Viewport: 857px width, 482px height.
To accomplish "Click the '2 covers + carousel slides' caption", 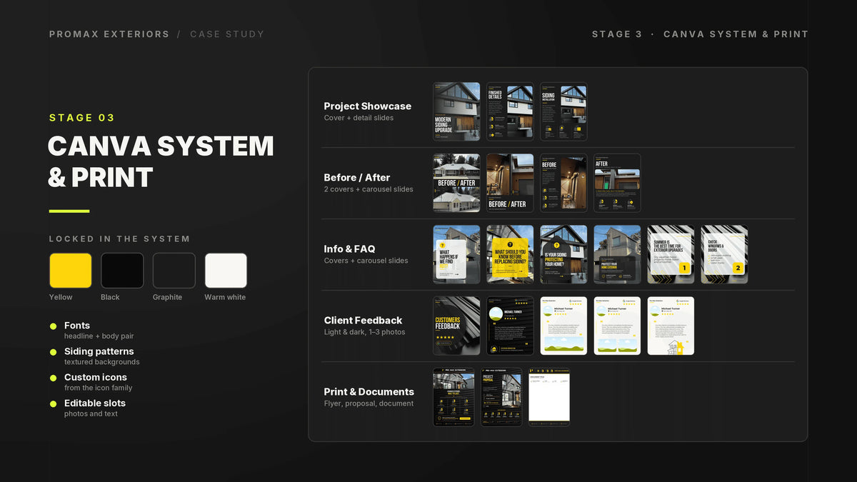I will (369, 189).
